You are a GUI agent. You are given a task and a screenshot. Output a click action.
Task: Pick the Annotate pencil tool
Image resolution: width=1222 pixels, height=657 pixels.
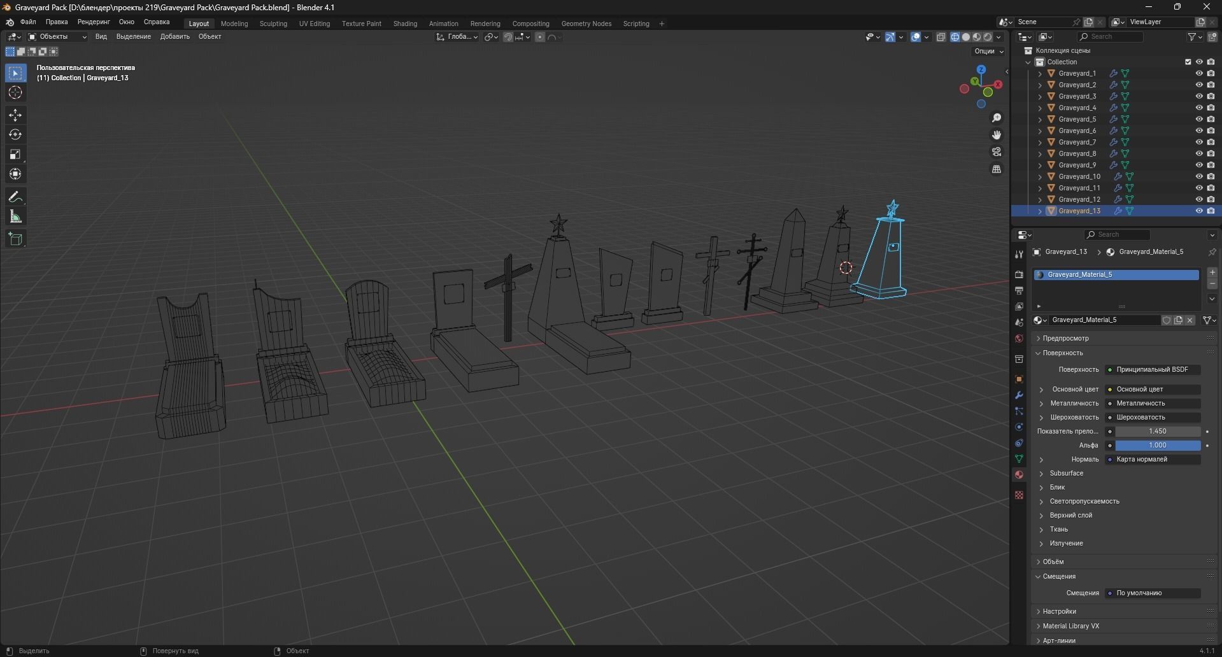[15, 197]
